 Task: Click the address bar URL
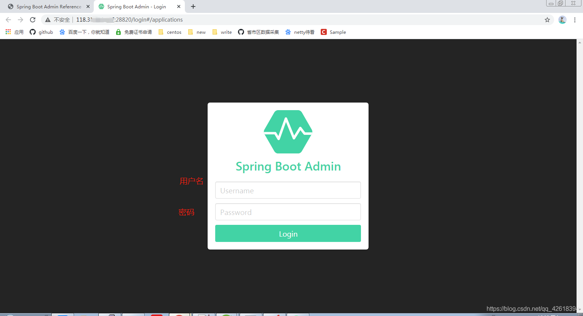[x=129, y=20]
